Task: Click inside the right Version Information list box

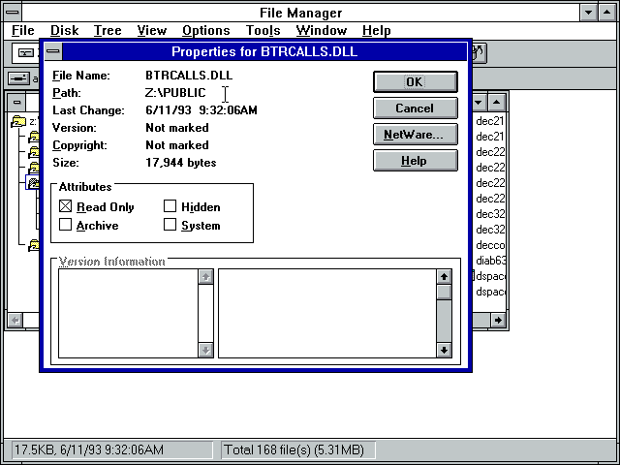Action: (x=327, y=313)
